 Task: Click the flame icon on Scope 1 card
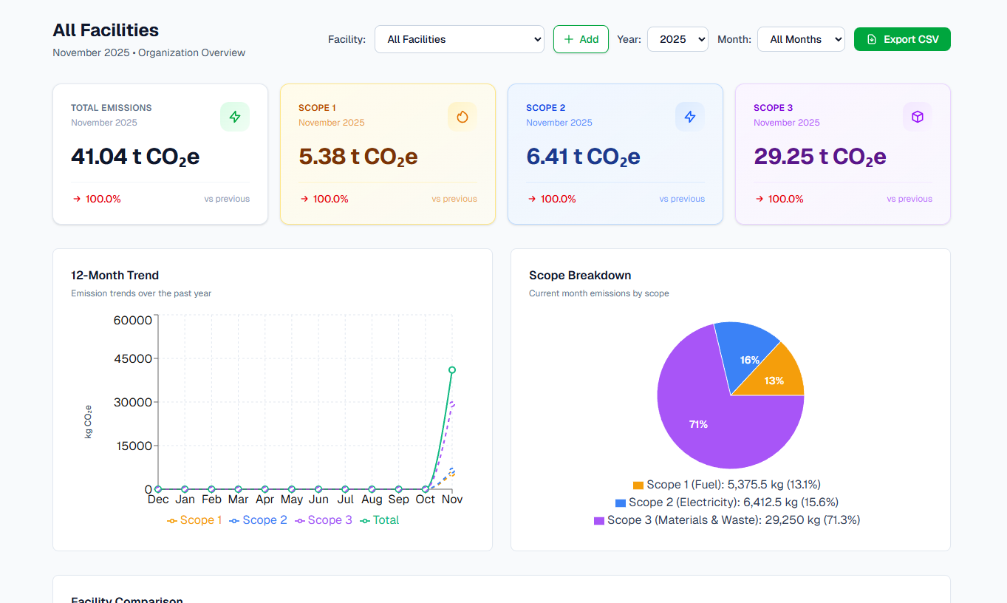pos(462,116)
